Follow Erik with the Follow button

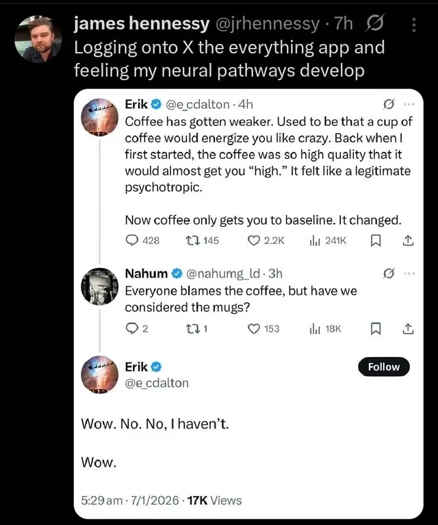tap(383, 367)
